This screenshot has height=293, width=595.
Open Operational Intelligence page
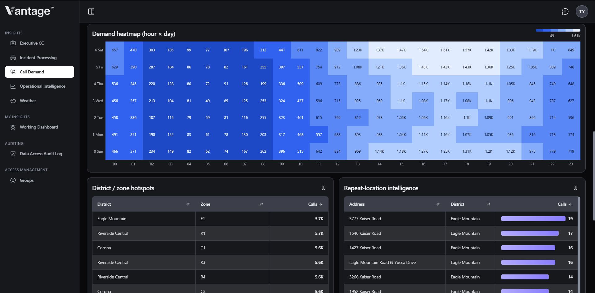click(x=39, y=86)
